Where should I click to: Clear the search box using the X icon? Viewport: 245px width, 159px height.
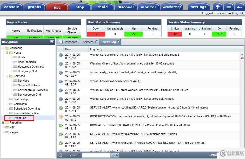tap(113, 155)
